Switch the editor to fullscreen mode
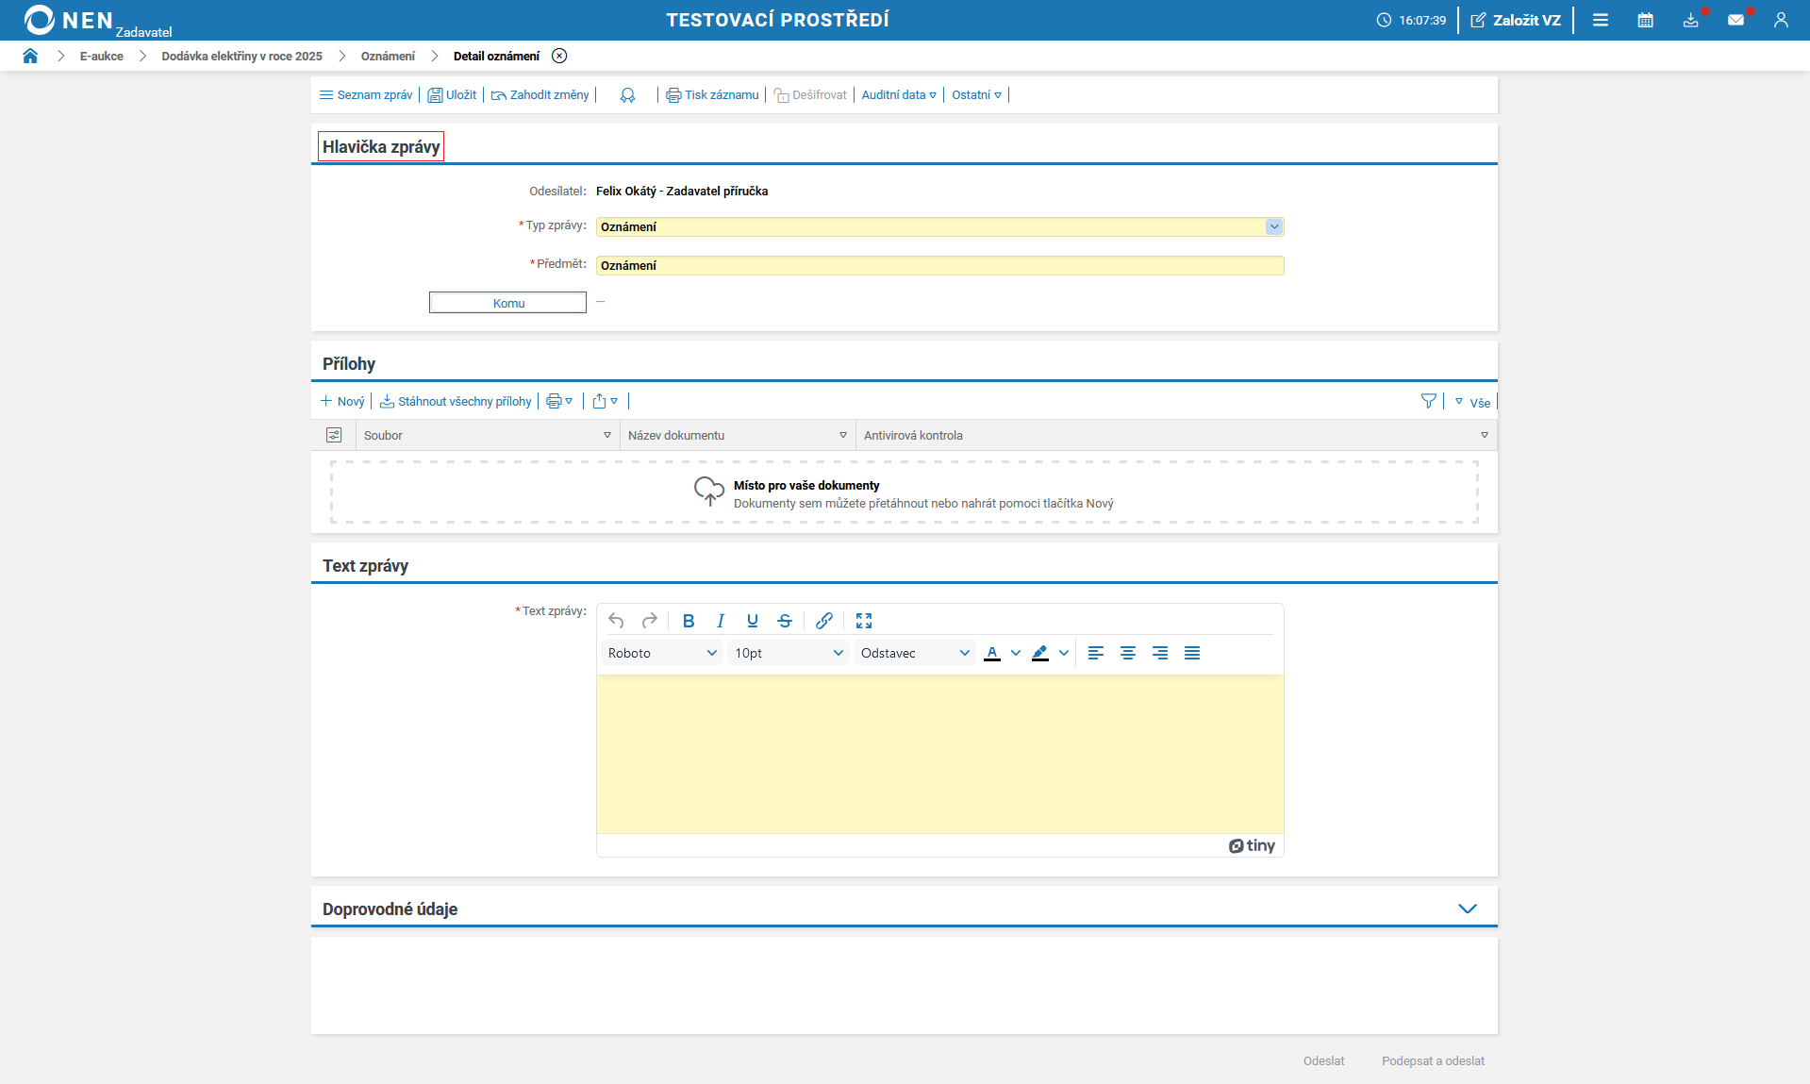Screen dimensions: 1810x1084 tap(863, 621)
